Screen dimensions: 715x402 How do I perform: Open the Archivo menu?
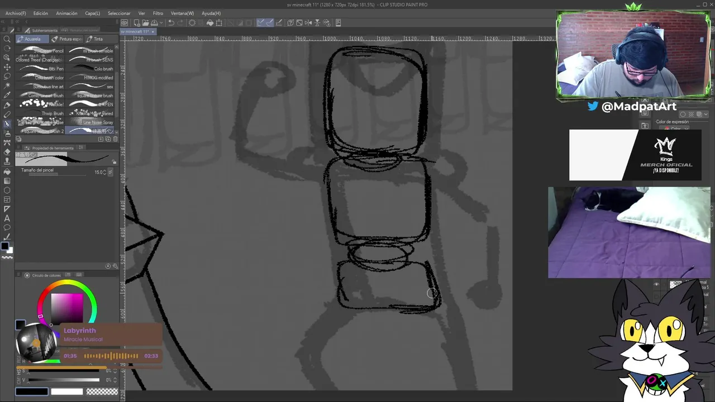pyautogui.click(x=16, y=13)
